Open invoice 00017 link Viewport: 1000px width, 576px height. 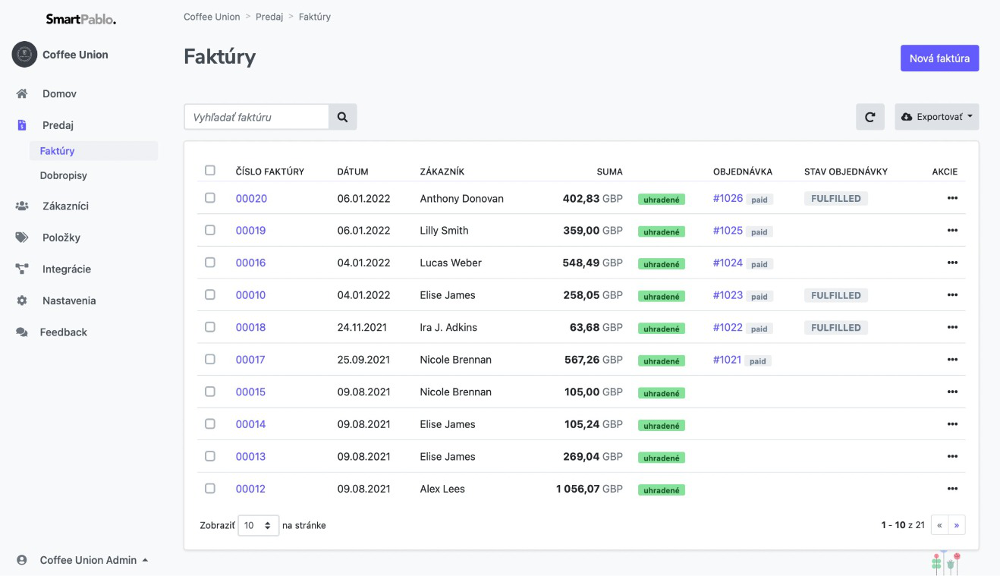point(250,359)
